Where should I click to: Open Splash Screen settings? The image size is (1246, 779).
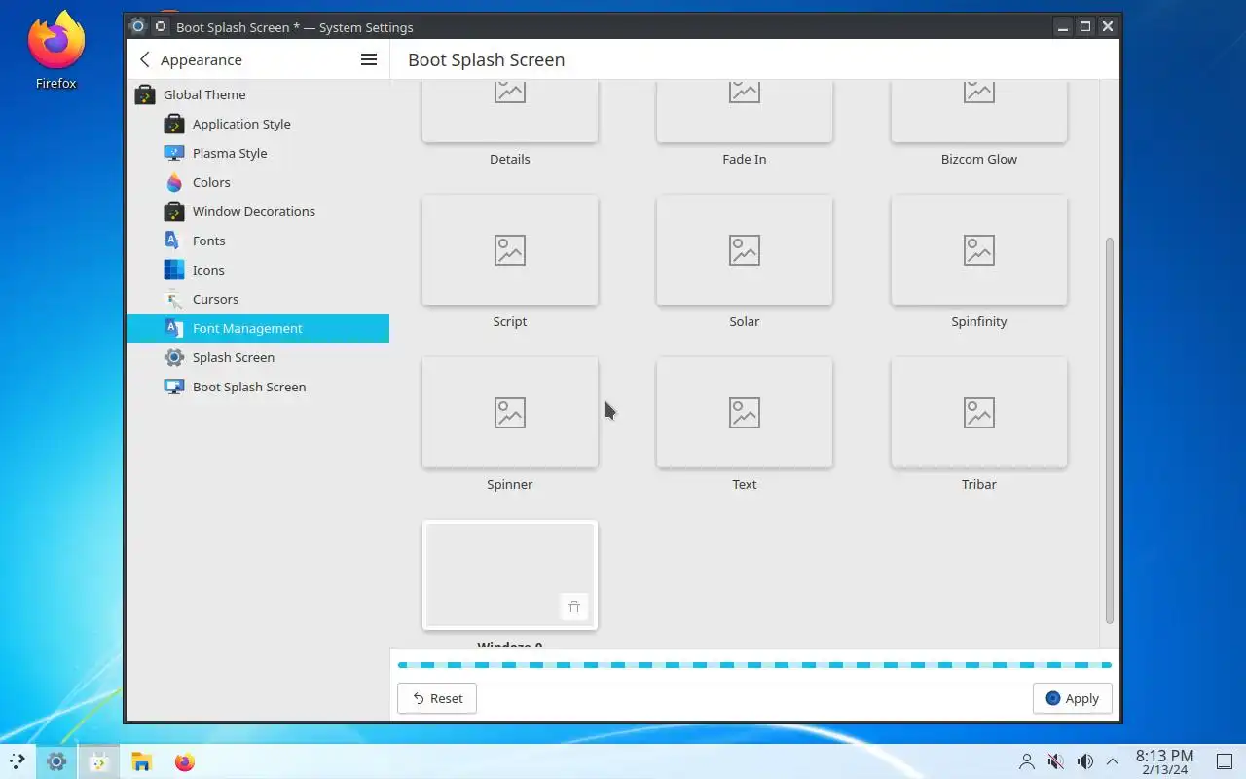(x=258, y=357)
